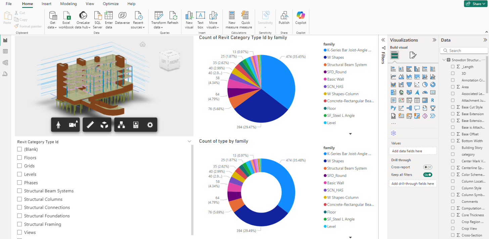
Task: Collapse the Visualizations pane
Action: pos(434,40)
